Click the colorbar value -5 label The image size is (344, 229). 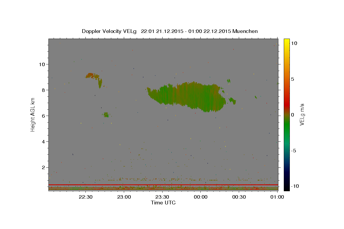coord(294,151)
